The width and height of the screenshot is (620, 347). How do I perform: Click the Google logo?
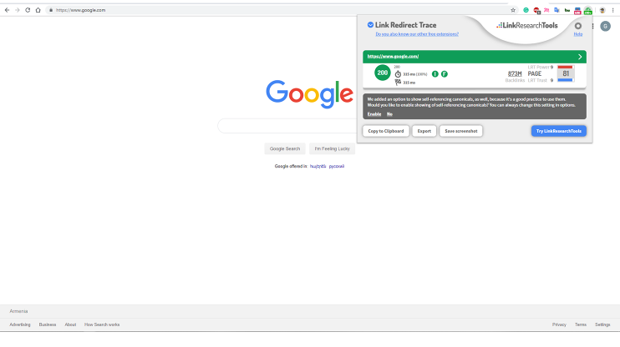310,94
